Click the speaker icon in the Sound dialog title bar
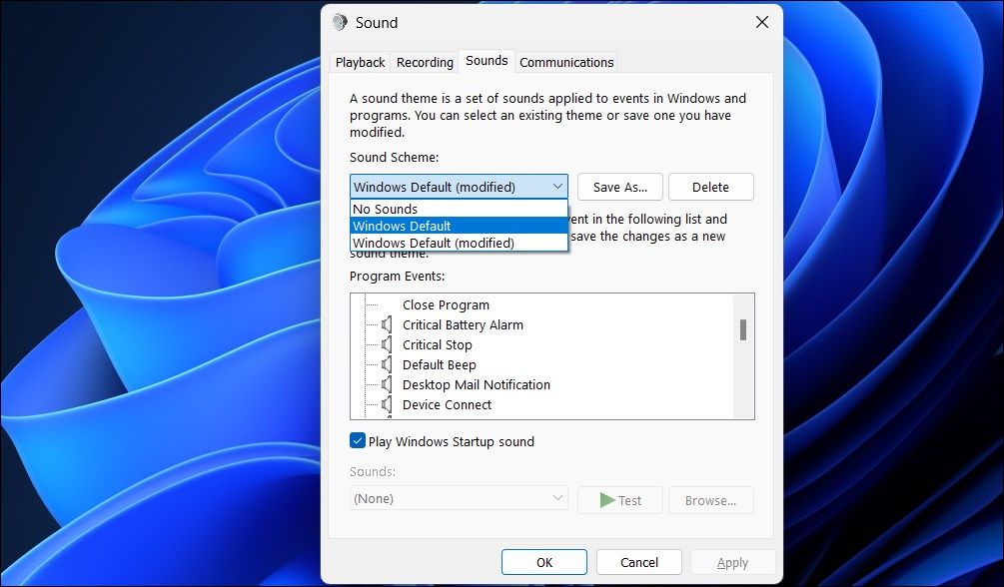This screenshot has height=587, width=1004. pyautogui.click(x=340, y=22)
